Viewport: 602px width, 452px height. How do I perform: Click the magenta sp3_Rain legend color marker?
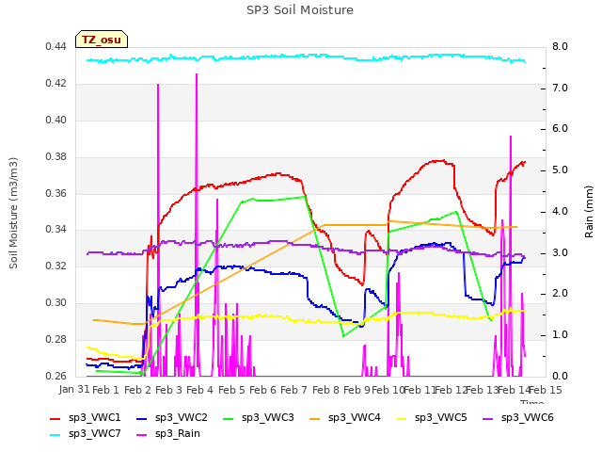pyautogui.click(x=142, y=435)
